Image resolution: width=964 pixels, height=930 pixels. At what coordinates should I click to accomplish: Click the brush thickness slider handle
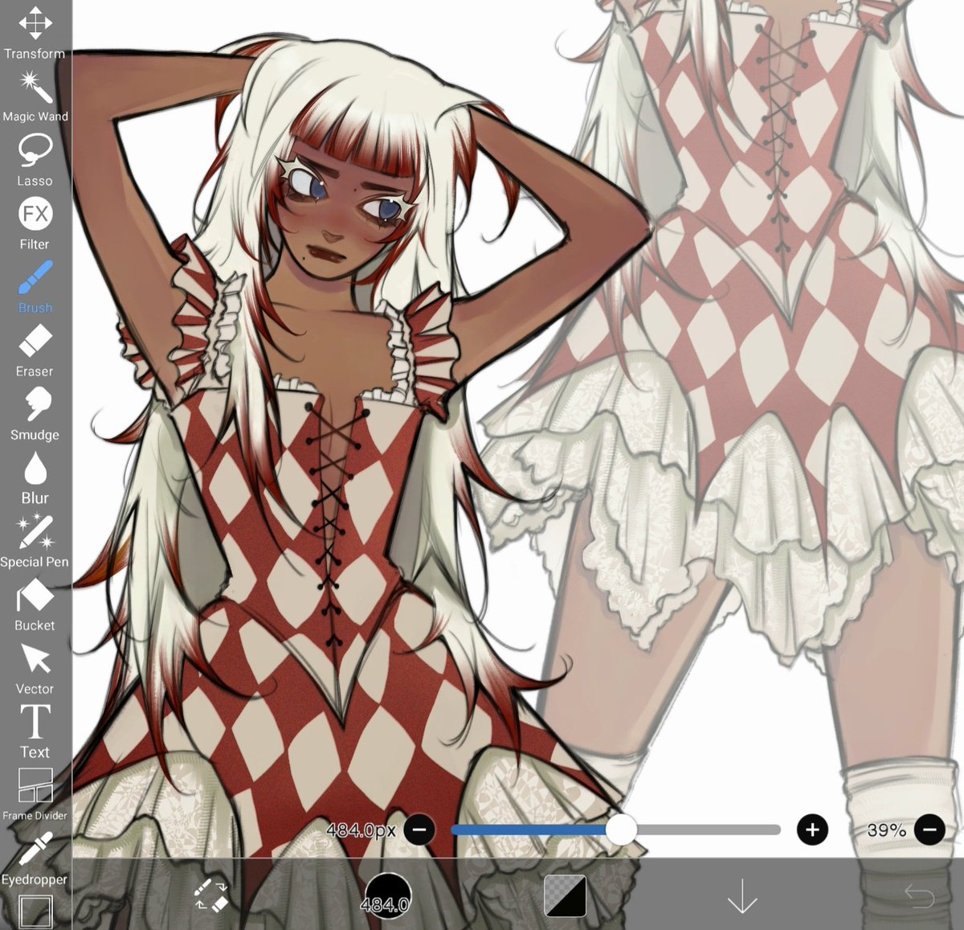621,829
